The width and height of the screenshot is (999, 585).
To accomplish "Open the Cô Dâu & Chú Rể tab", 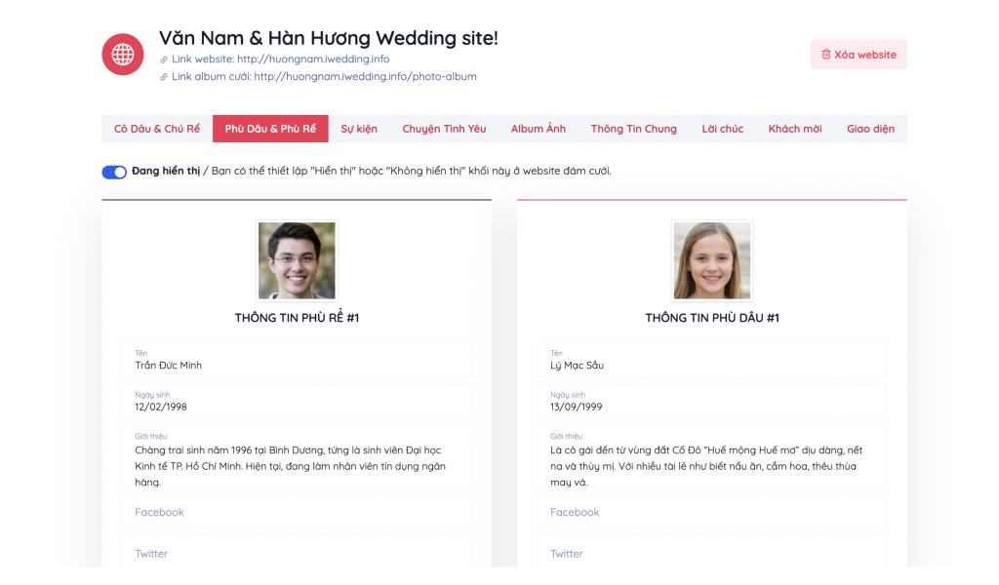I will point(157,128).
